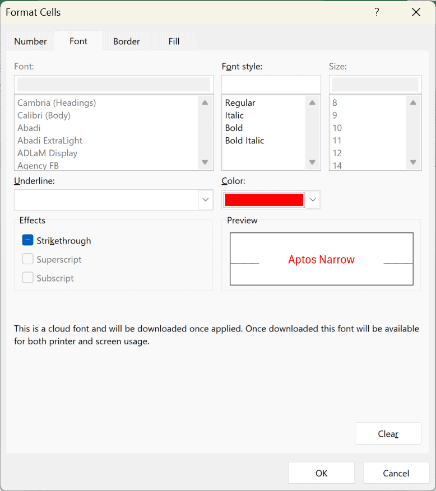Click the Clear button
The image size is (436, 491).
(x=388, y=433)
